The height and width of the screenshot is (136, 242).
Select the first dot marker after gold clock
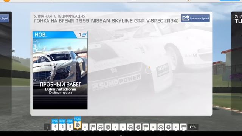tap(85, 127)
